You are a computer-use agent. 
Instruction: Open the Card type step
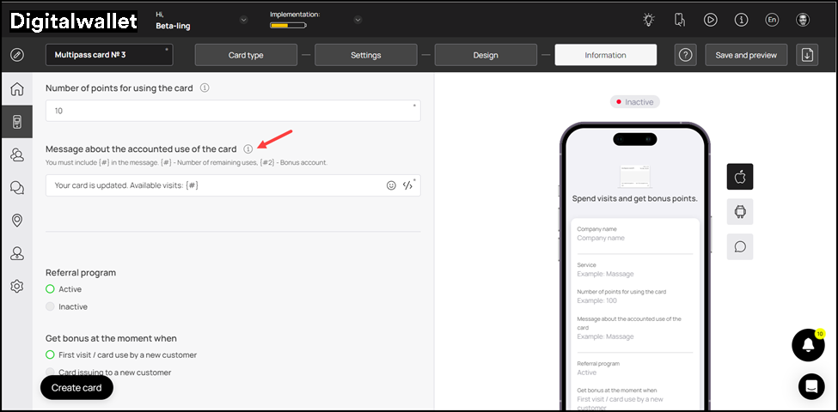246,55
